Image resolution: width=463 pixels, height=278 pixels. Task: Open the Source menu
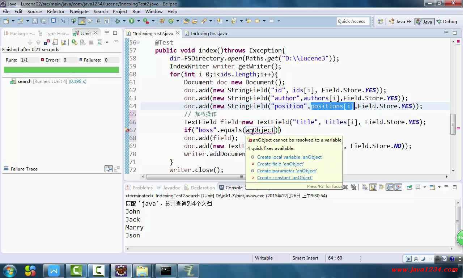35,11
